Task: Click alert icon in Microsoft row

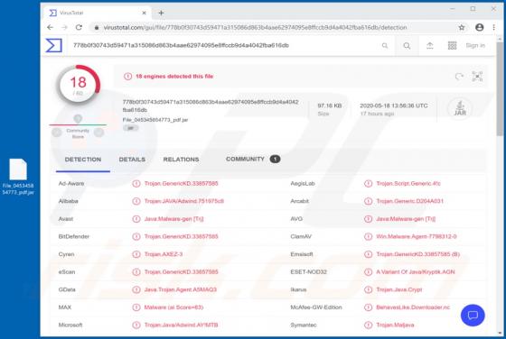Action: click(136, 325)
